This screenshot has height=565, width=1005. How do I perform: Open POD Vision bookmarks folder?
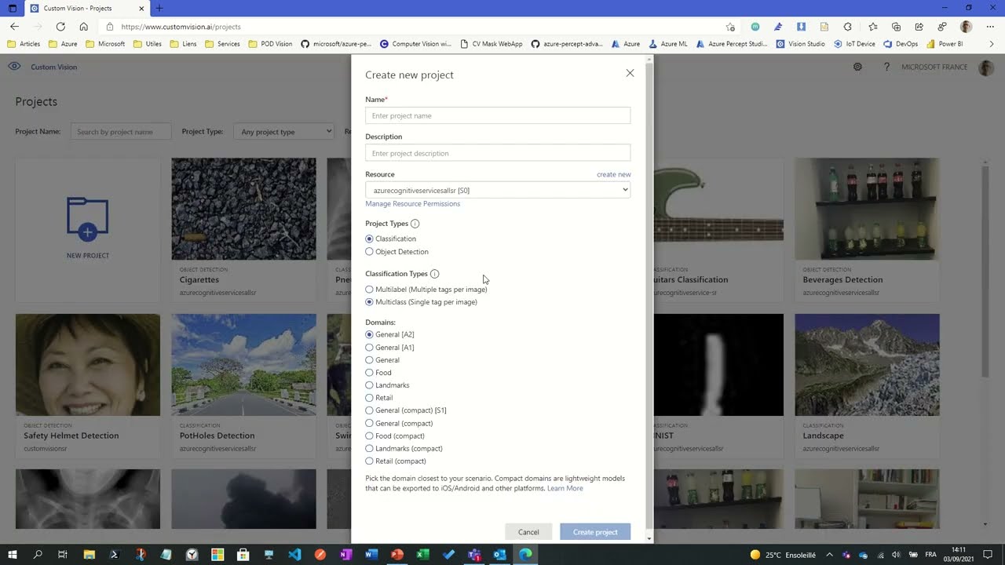tap(270, 44)
